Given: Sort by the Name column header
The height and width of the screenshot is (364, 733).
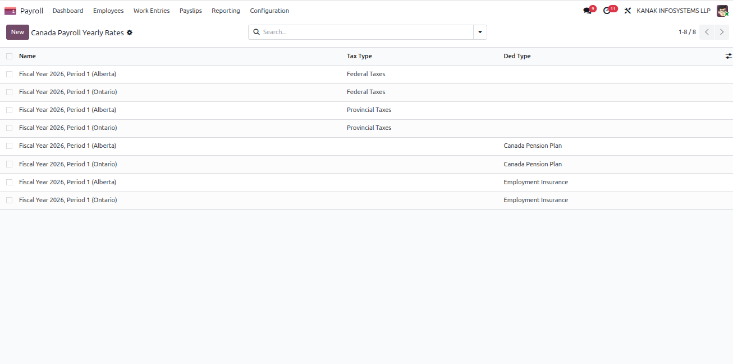Looking at the screenshot, I should point(28,56).
